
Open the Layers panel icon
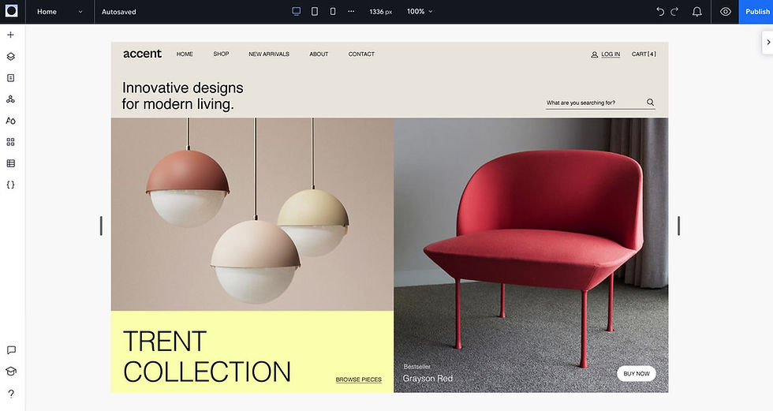tap(10, 57)
